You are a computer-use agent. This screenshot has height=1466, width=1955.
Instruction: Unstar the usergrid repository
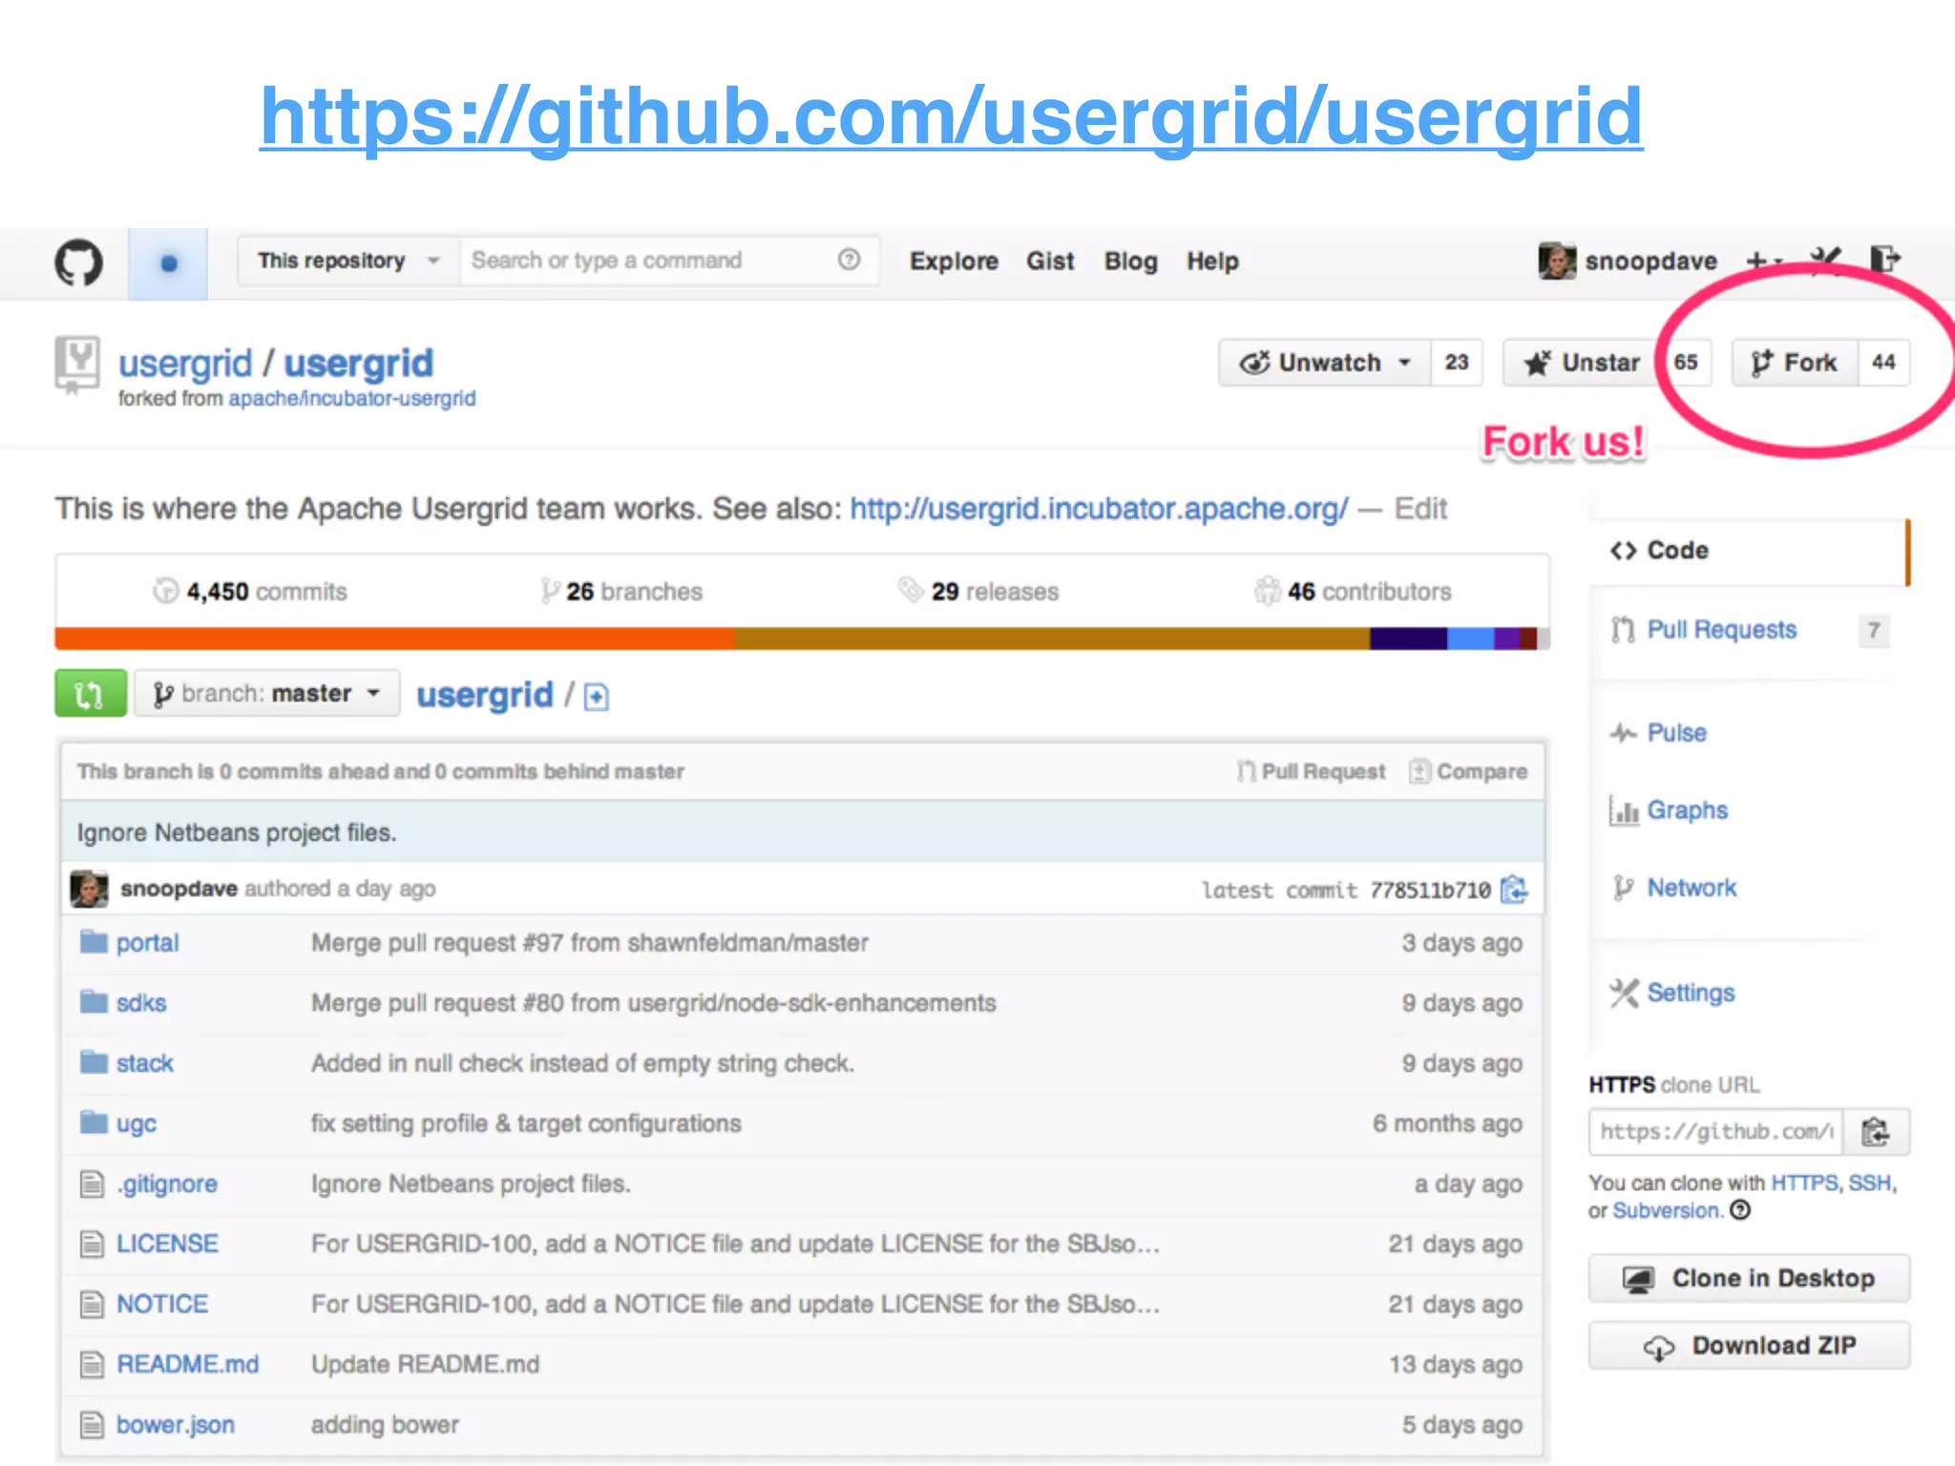1585,363
